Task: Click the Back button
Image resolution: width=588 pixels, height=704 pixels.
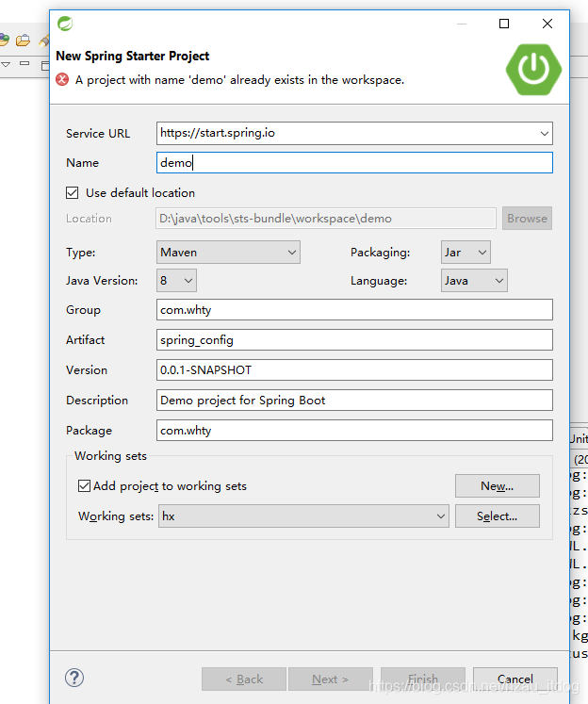Action: [x=244, y=679]
